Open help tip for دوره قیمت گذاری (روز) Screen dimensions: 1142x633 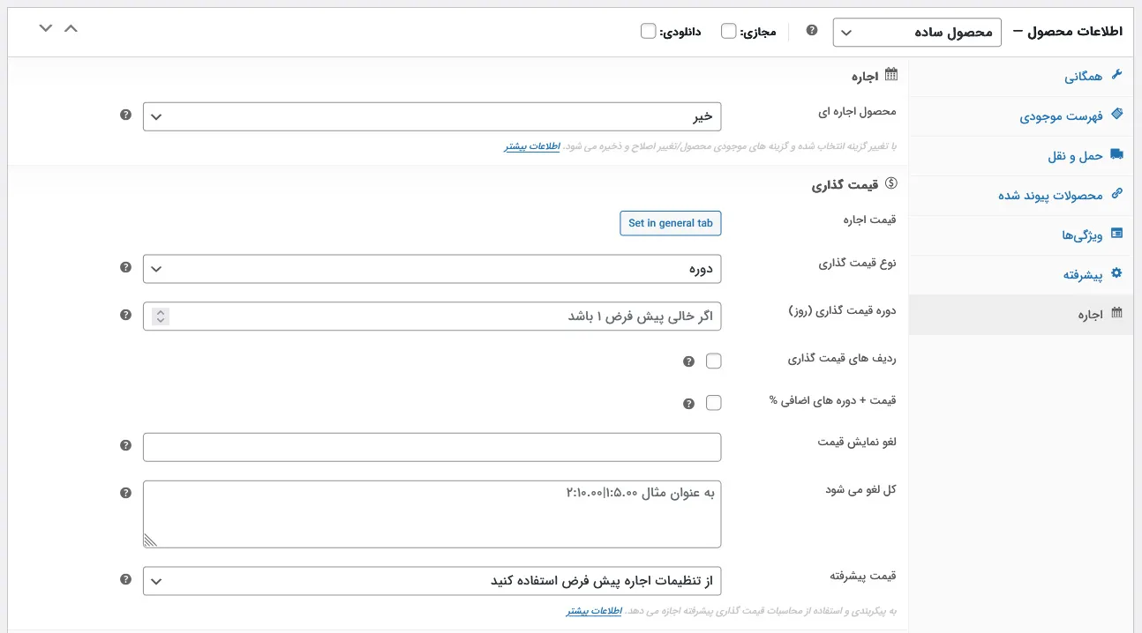(x=125, y=315)
